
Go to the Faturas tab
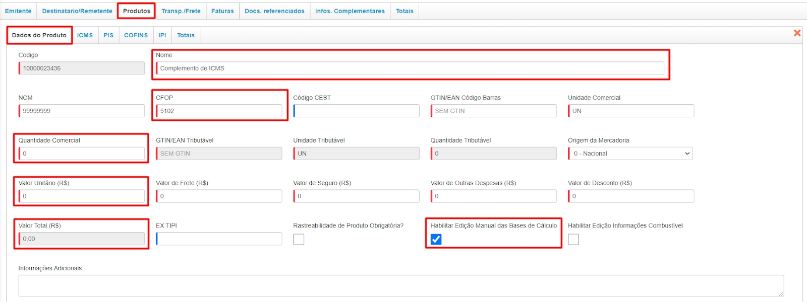pos(222,11)
